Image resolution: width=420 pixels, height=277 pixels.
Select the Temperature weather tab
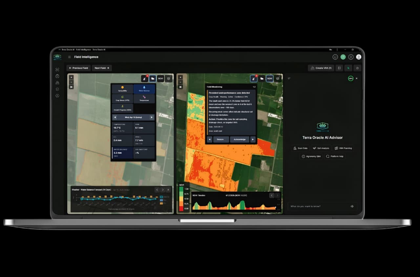coord(144,99)
